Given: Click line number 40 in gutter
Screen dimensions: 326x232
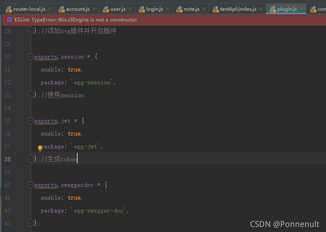Looking at the screenshot, I should point(7,185).
